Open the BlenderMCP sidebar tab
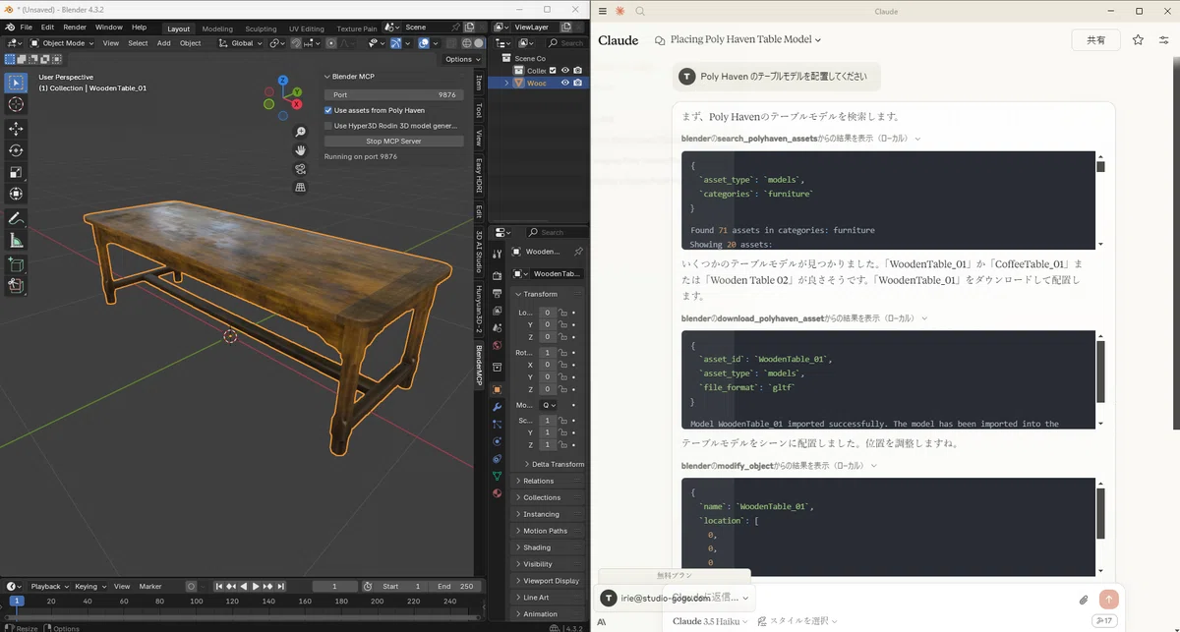Image resolution: width=1180 pixels, height=632 pixels. [480, 365]
